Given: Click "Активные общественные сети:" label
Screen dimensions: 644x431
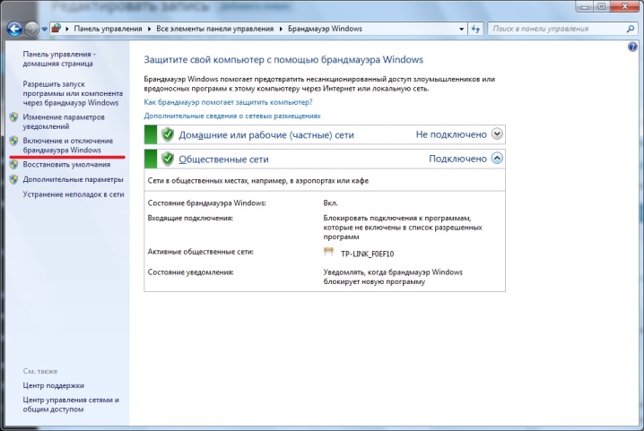Looking at the screenshot, I should [200, 252].
